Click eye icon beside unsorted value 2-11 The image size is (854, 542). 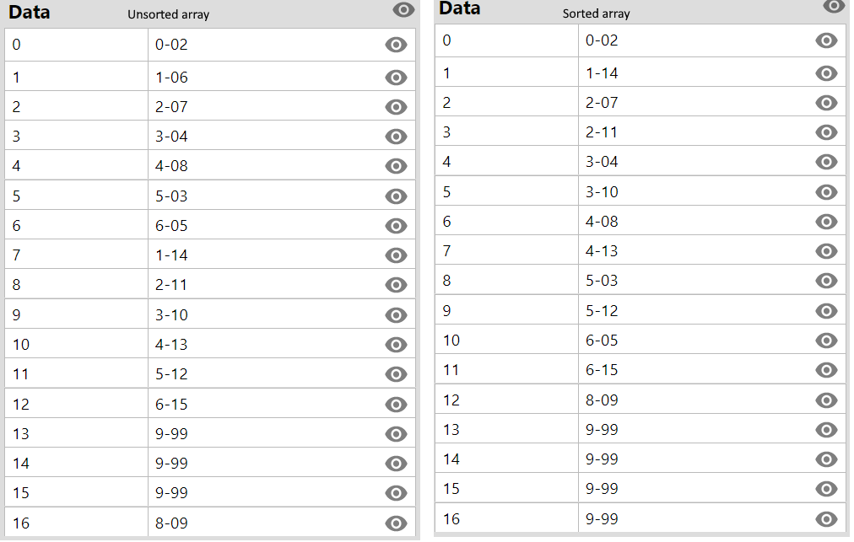[x=396, y=285]
